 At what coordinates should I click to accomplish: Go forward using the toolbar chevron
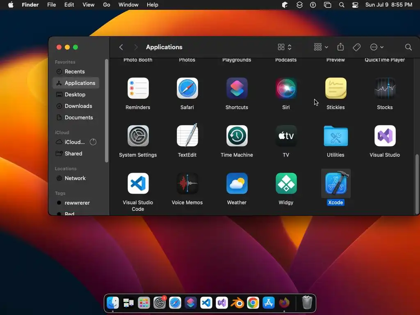(x=136, y=47)
